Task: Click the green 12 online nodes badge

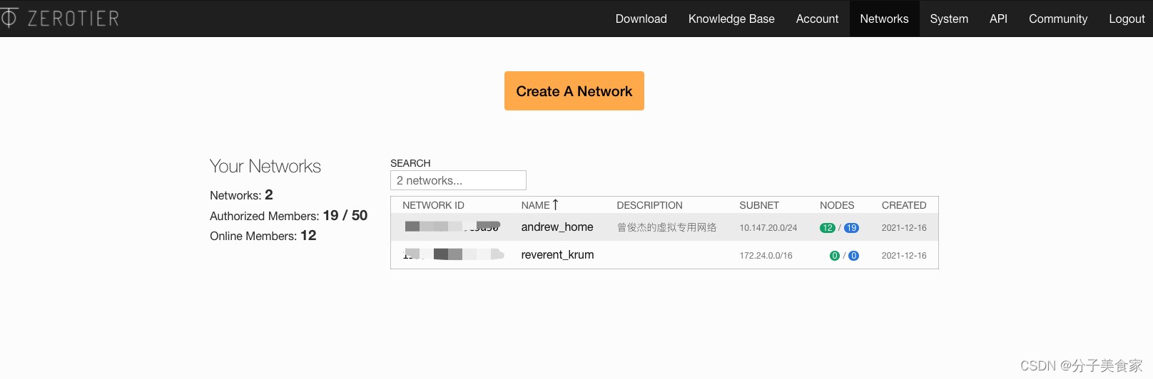Action: (x=828, y=228)
